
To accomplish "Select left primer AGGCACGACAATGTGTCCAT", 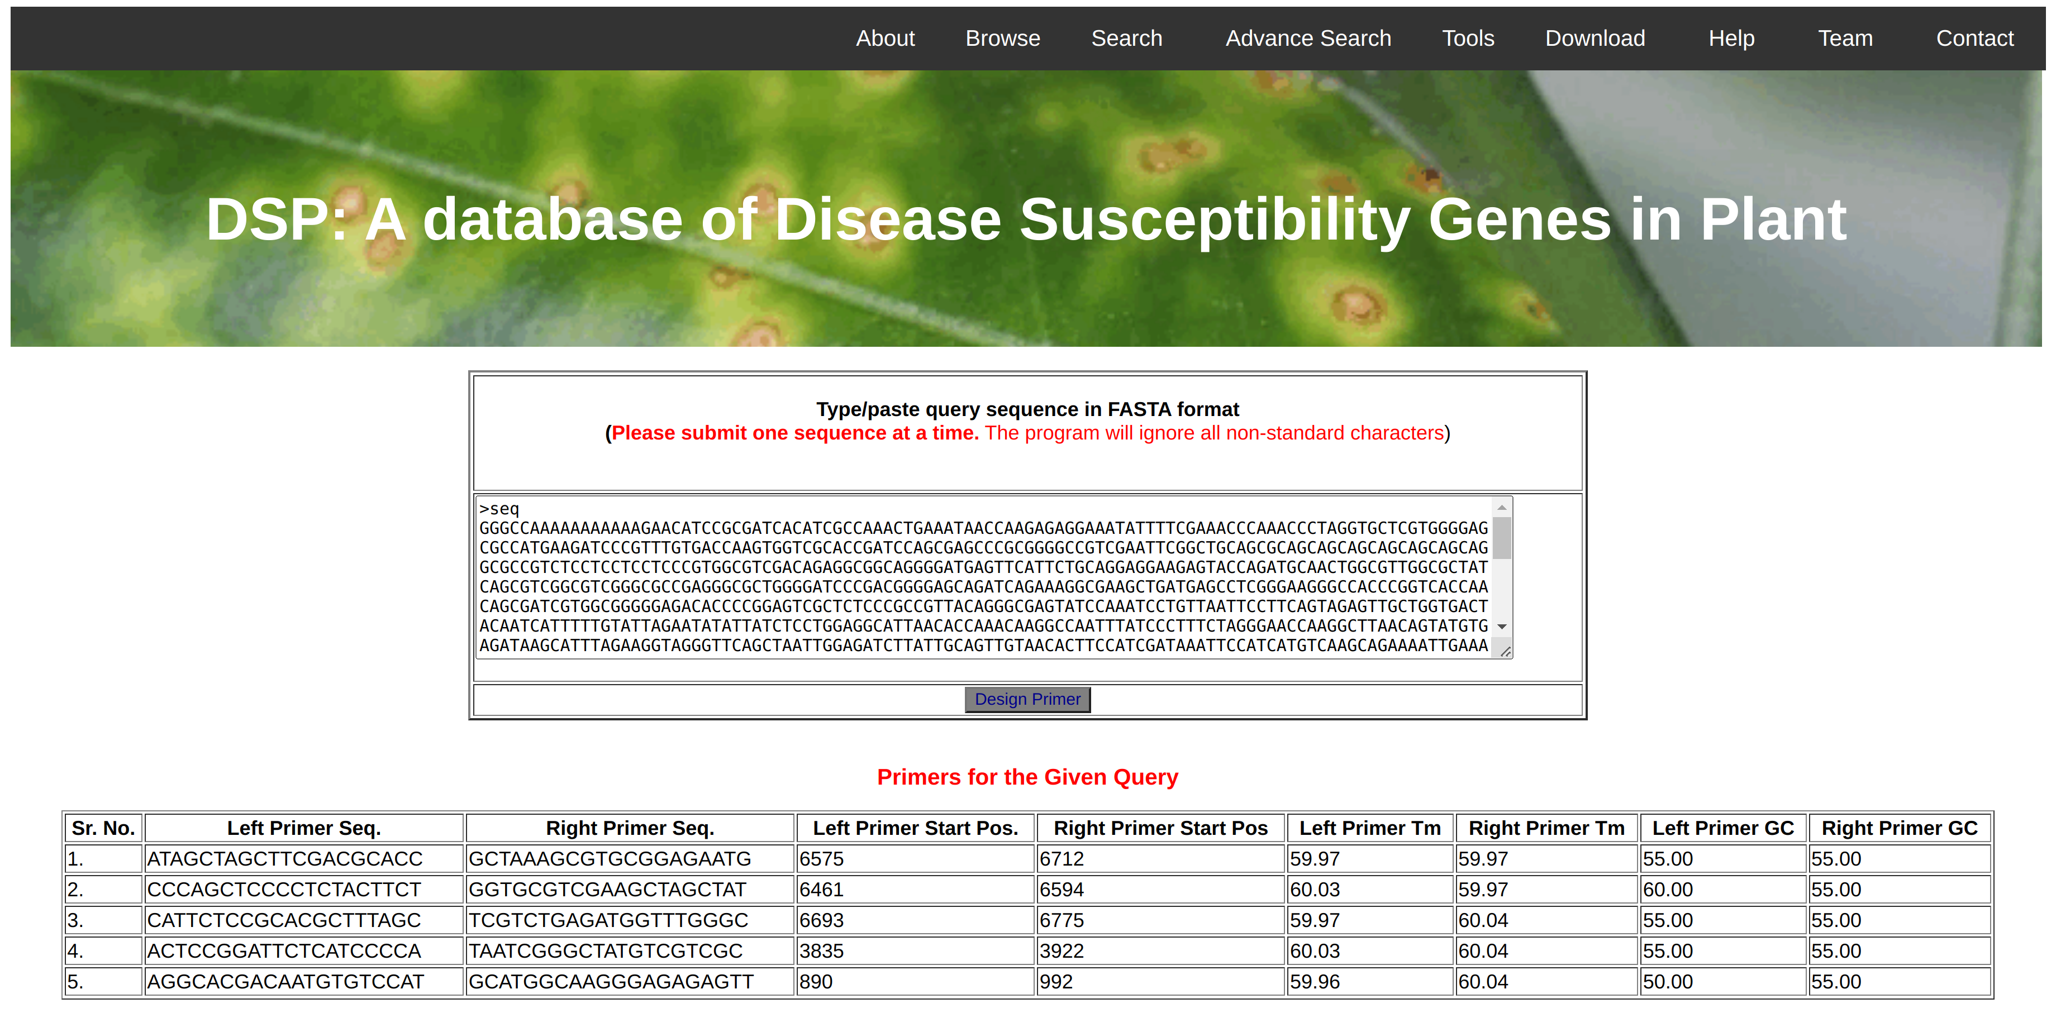I will pyautogui.click(x=285, y=982).
